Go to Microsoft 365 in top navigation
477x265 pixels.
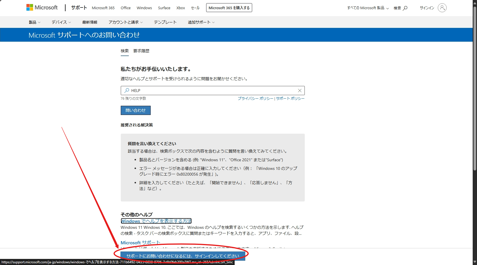click(x=103, y=8)
